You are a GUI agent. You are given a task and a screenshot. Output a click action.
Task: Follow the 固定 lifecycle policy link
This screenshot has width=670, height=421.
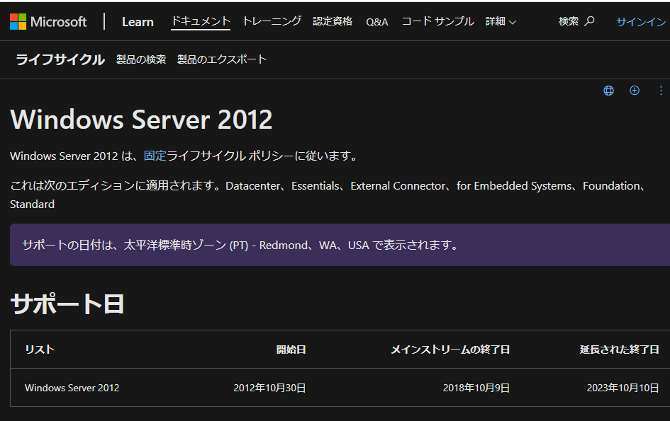155,156
